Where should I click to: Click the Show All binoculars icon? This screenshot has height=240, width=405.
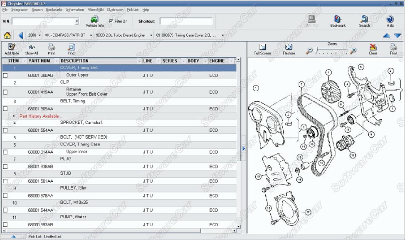pos(32,47)
